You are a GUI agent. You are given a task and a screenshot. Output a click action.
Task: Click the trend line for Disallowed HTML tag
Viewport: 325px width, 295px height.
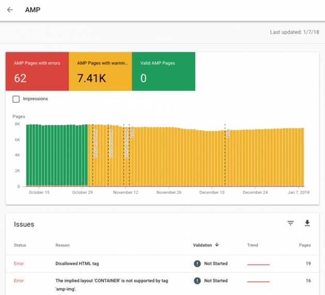click(x=258, y=265)
